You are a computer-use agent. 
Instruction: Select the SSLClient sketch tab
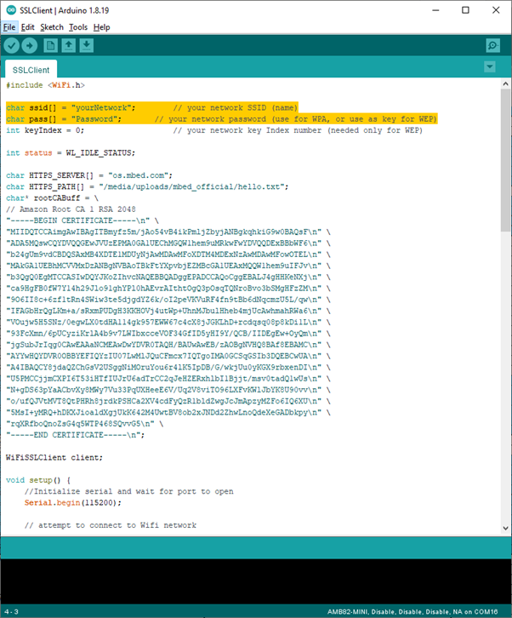pyautogui.click(x=31, y=70)
